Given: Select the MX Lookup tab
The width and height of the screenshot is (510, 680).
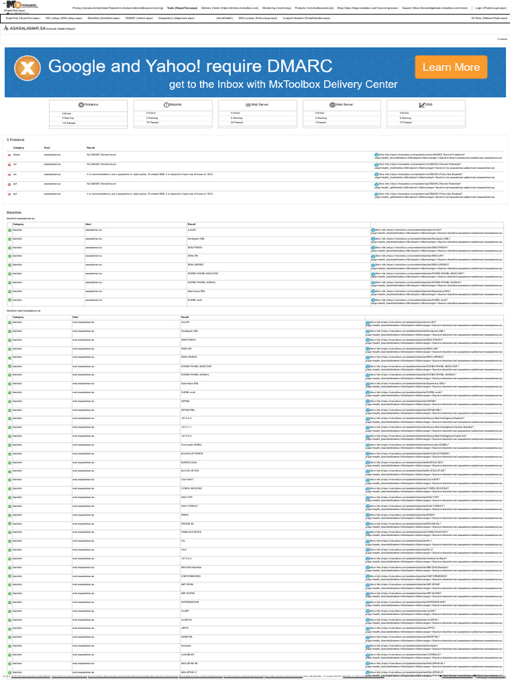Looking at the screenshot, I should pyautogui.click(x=64, y=18).
